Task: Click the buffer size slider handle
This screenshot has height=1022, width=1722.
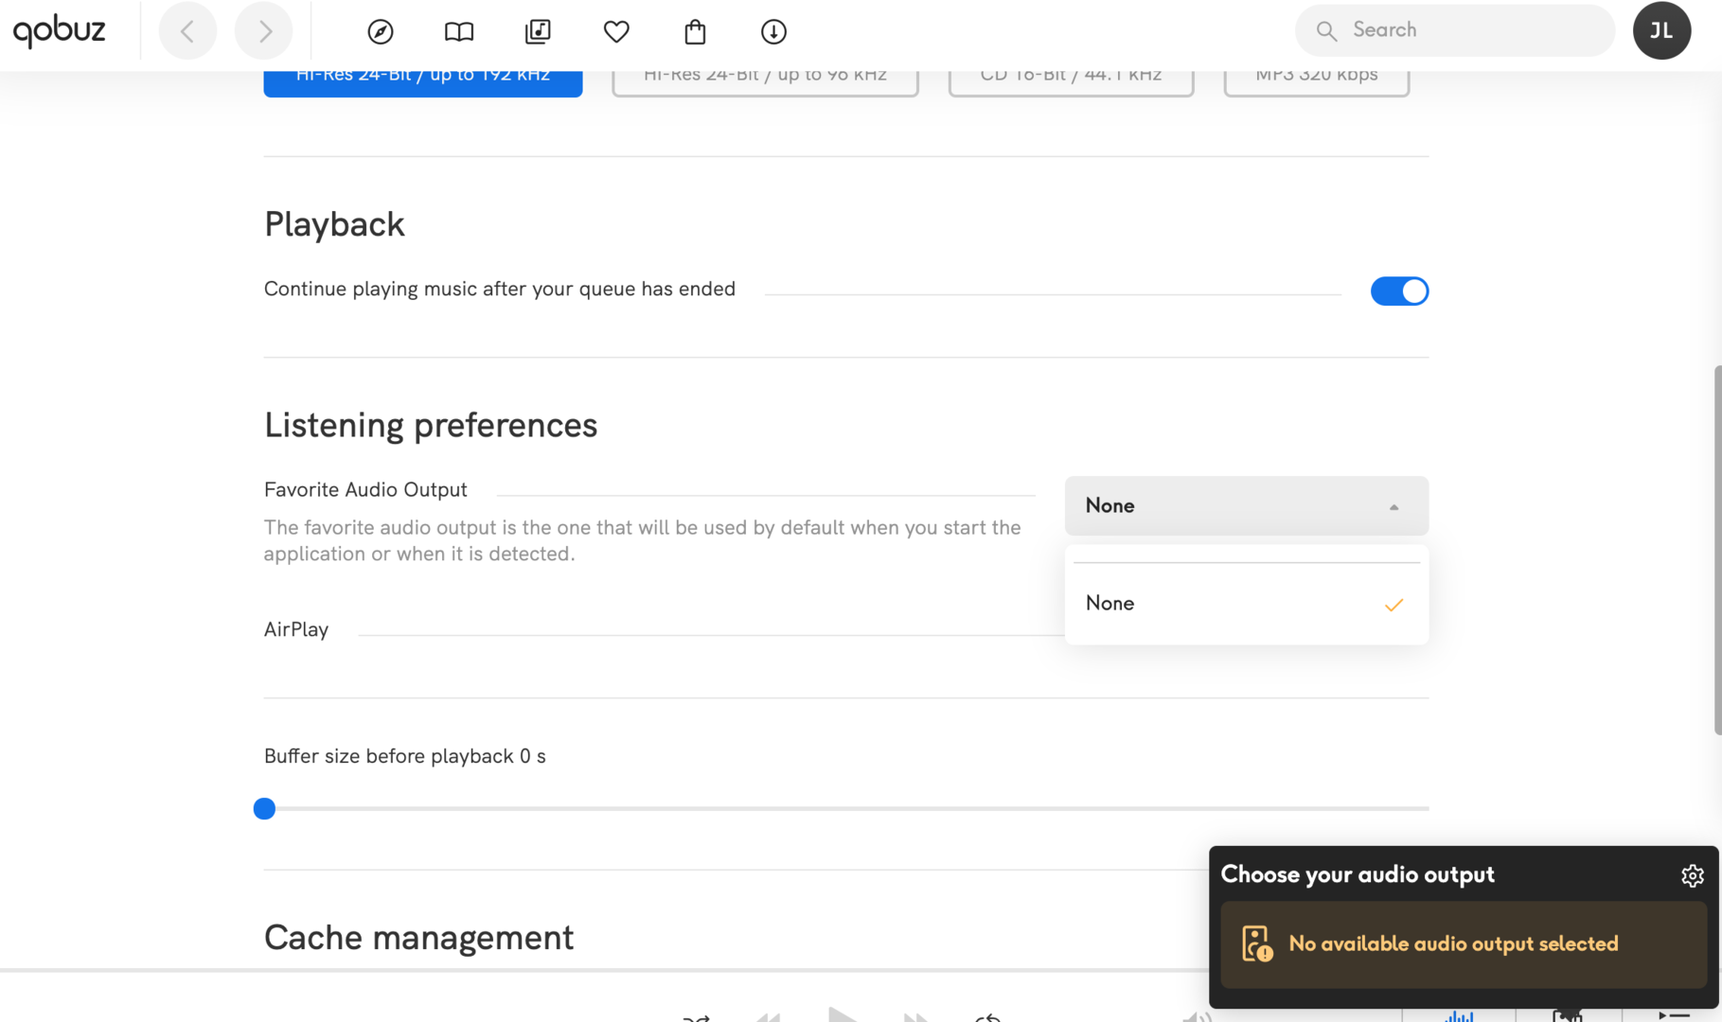Action: (264, 809)
